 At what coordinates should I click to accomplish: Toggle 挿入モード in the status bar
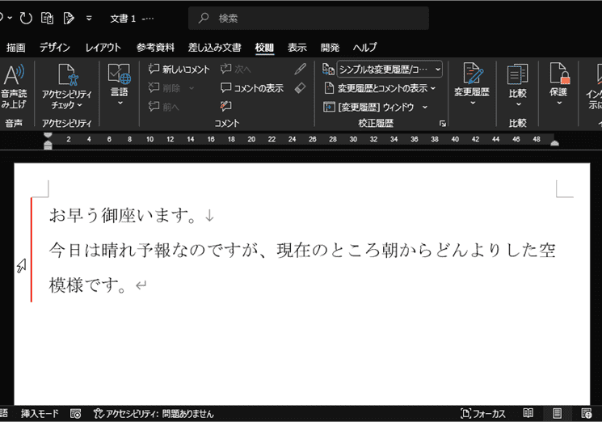click(x=40, y=413)
